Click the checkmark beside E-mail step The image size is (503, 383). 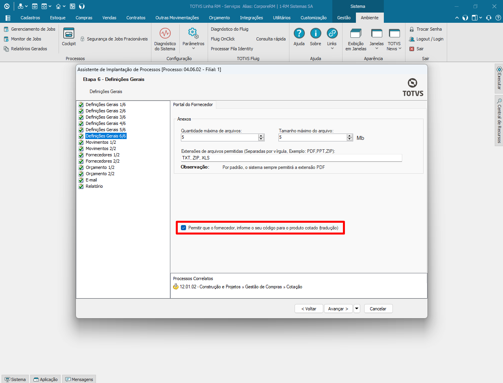(x=81, y=180)
